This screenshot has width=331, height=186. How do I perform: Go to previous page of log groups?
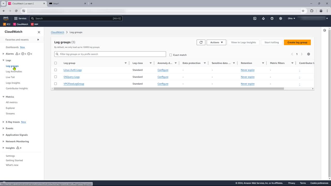click(292, 54)
